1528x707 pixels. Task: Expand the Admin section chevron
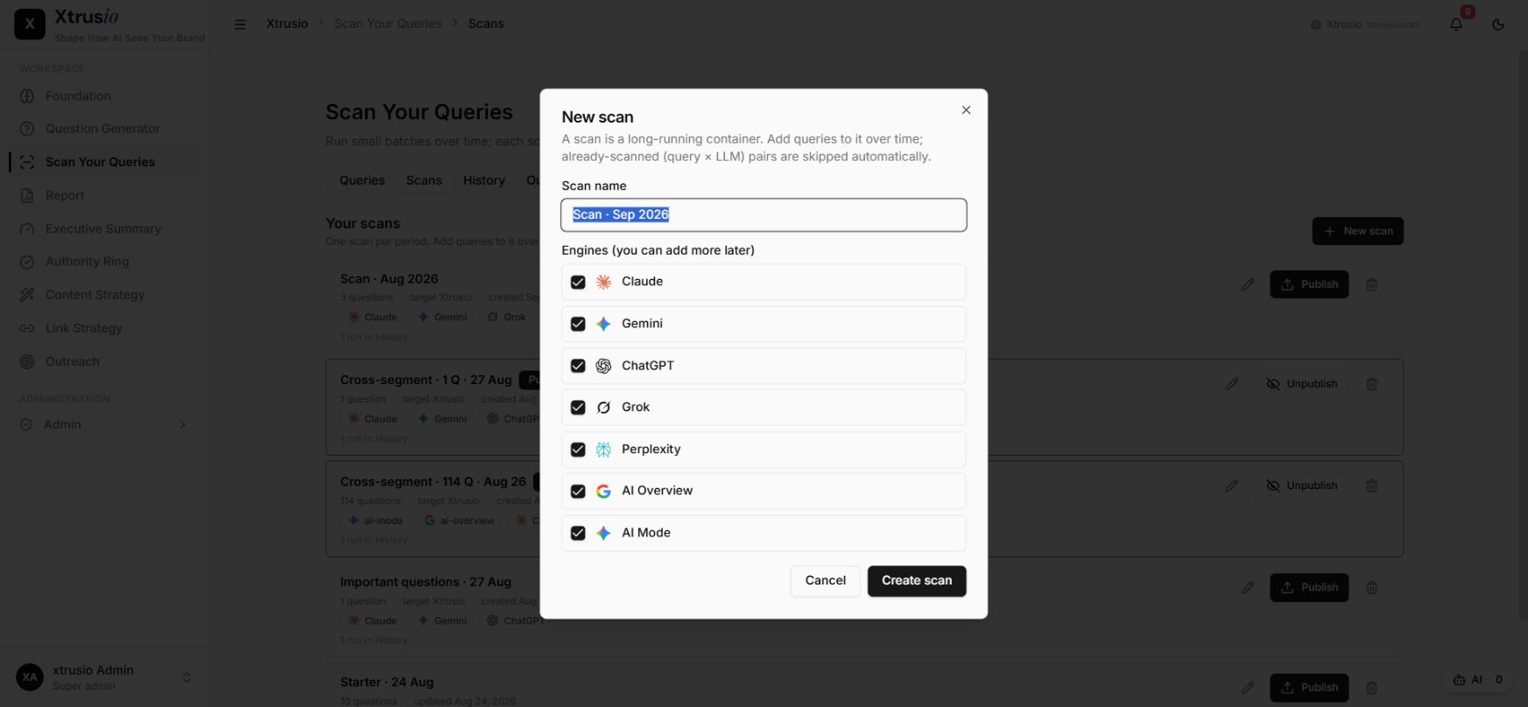[182, 424]
